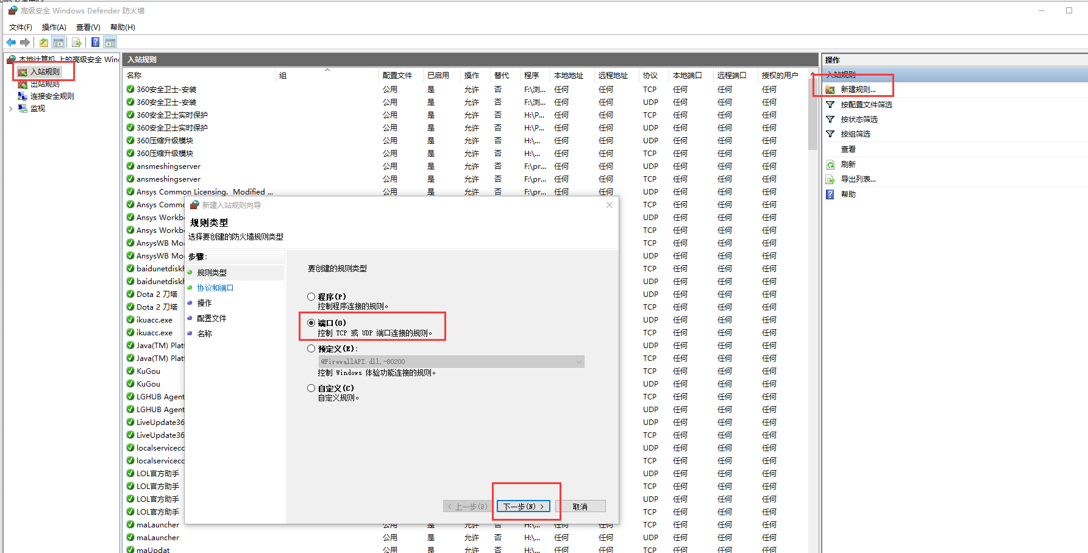Click the Export list toolbar icon
Viewport: 1088px width, 553px height.
77,42
